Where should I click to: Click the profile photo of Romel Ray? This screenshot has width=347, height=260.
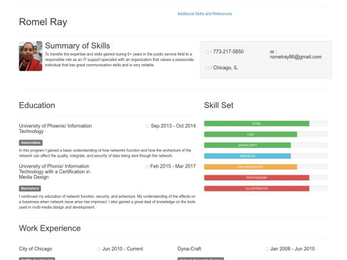(x=31, y=56)
